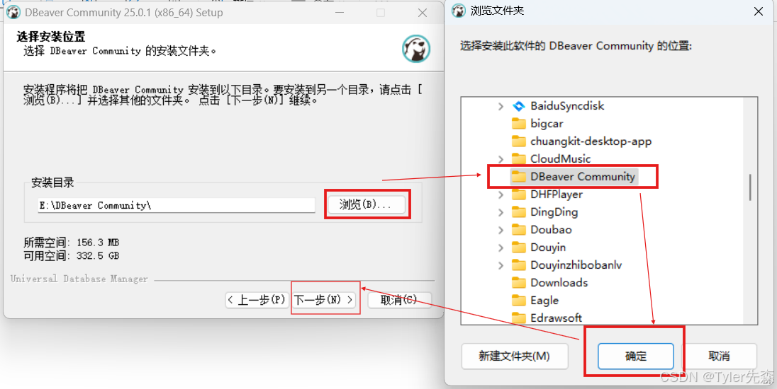Image resolution: width=777 pixels, height=389 pixels.
Task: Click the 可用空间: 332.5 GB text
Action: coord(72,255)
